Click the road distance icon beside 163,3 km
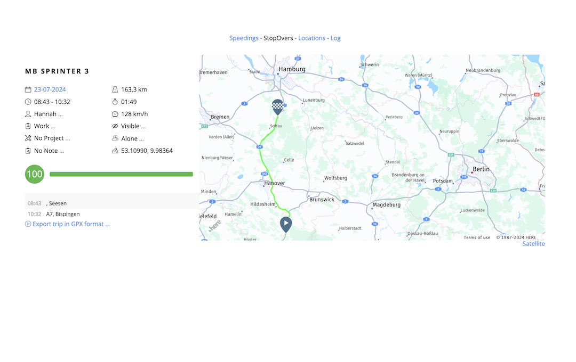The height and width of the screenshot is (362, 576). [115, 89]
